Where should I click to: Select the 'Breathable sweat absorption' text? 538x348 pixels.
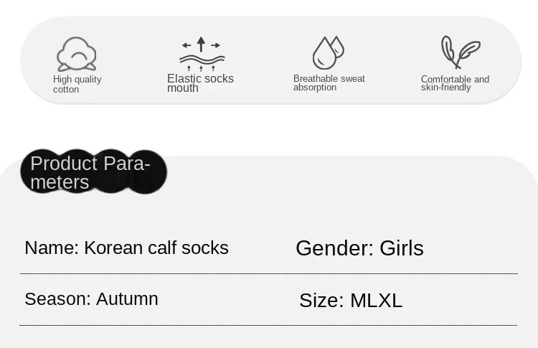pos(329,83)
